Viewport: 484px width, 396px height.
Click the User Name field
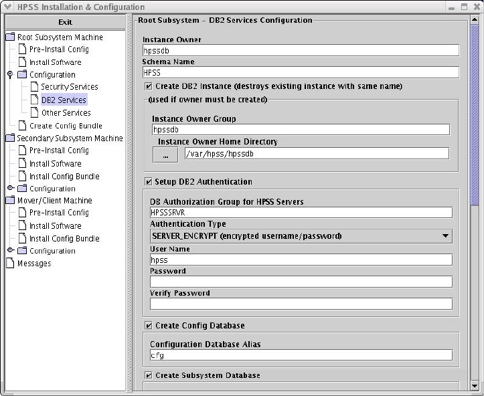301,260
